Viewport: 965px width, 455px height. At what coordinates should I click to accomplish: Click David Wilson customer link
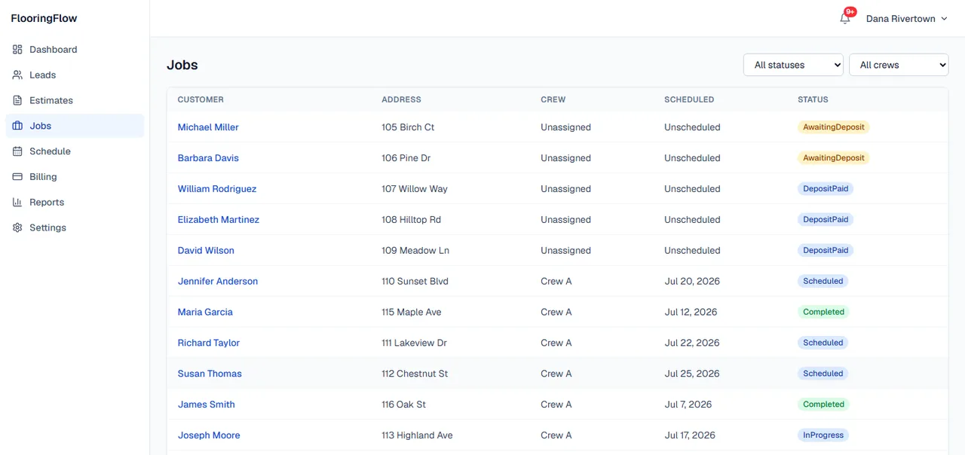206,251
